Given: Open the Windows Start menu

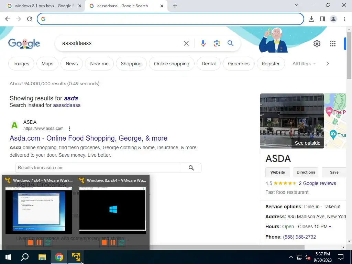Looking at the screenshot, I should click(8, 257).
